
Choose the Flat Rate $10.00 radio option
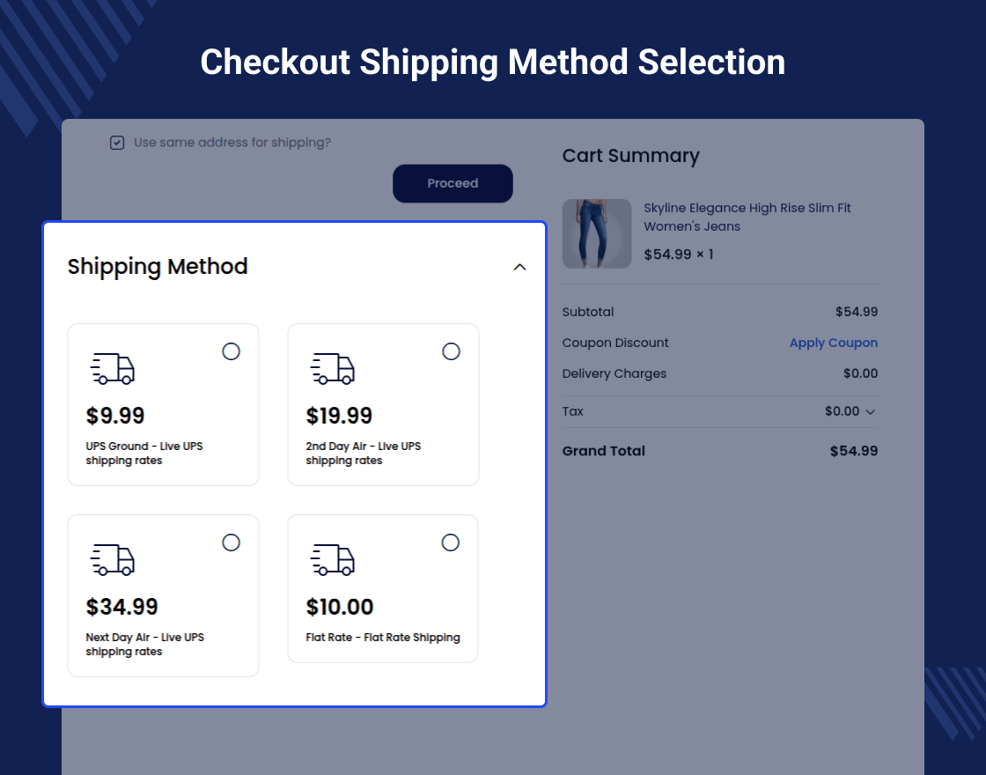coord(450,542)
